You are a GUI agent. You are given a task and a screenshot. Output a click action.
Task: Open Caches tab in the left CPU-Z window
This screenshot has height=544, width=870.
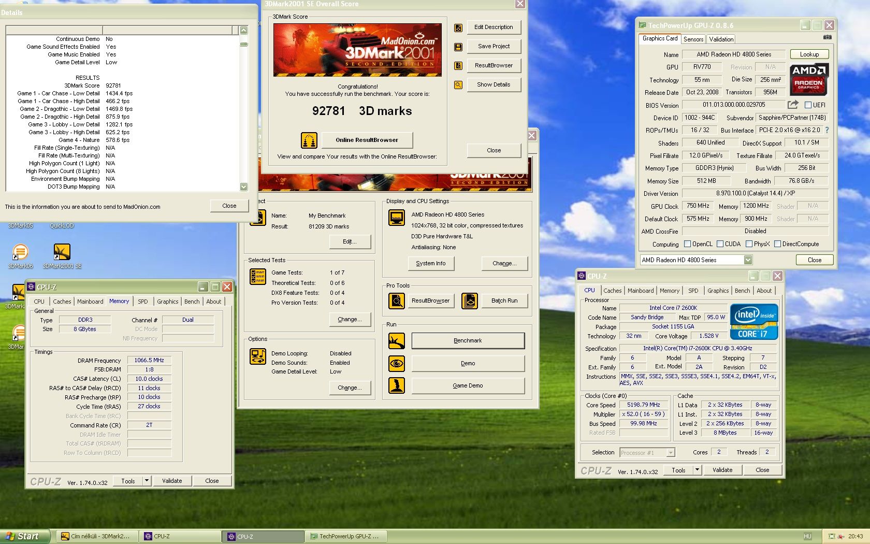62,302
